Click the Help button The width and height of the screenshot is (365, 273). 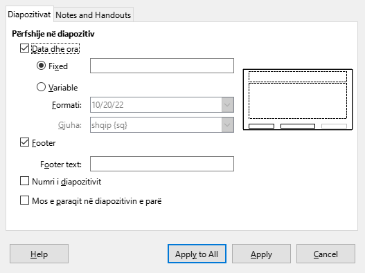[x=39, y=254]
